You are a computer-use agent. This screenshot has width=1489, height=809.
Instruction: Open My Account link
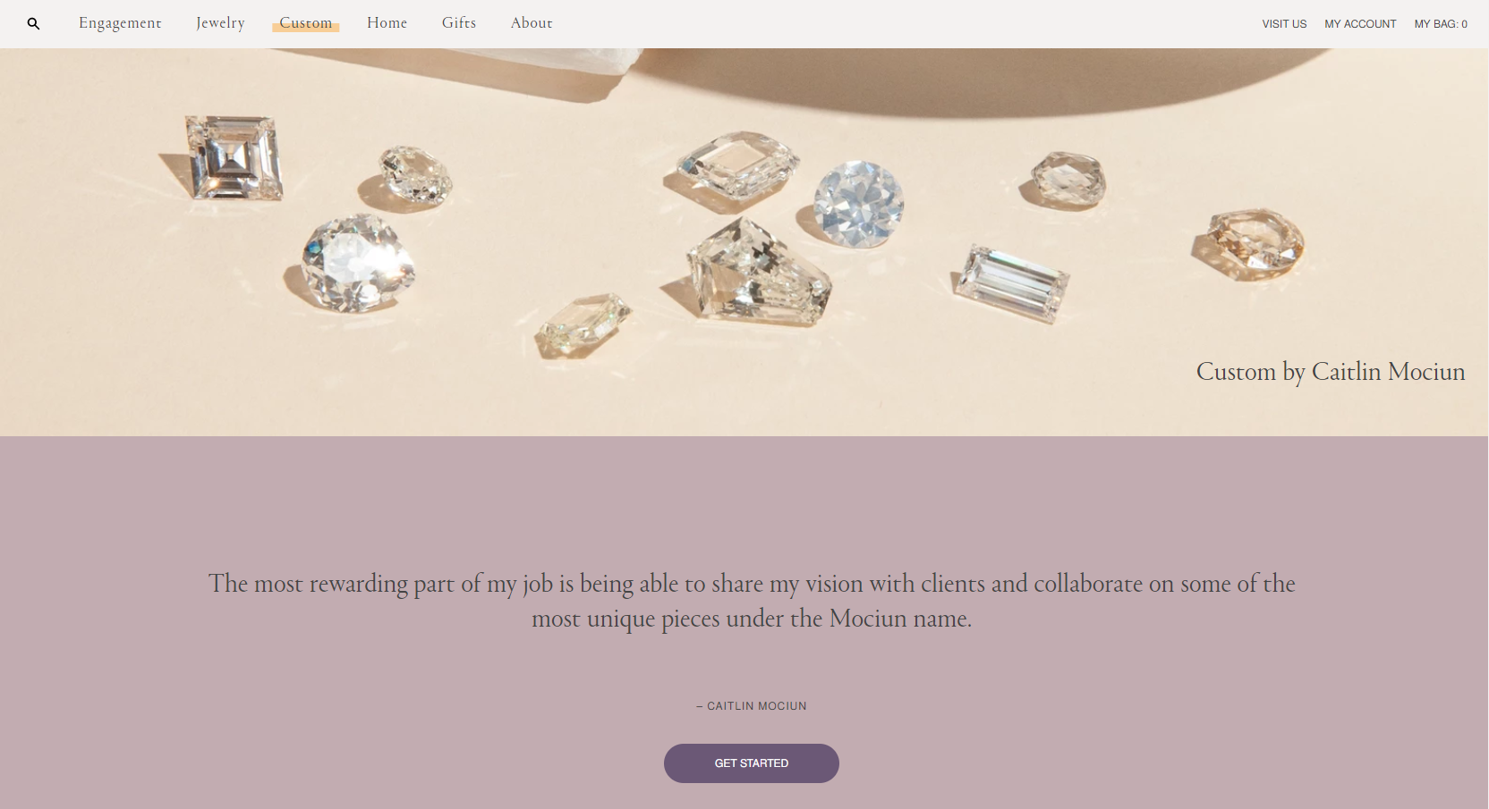click(x=1360, y=24)
